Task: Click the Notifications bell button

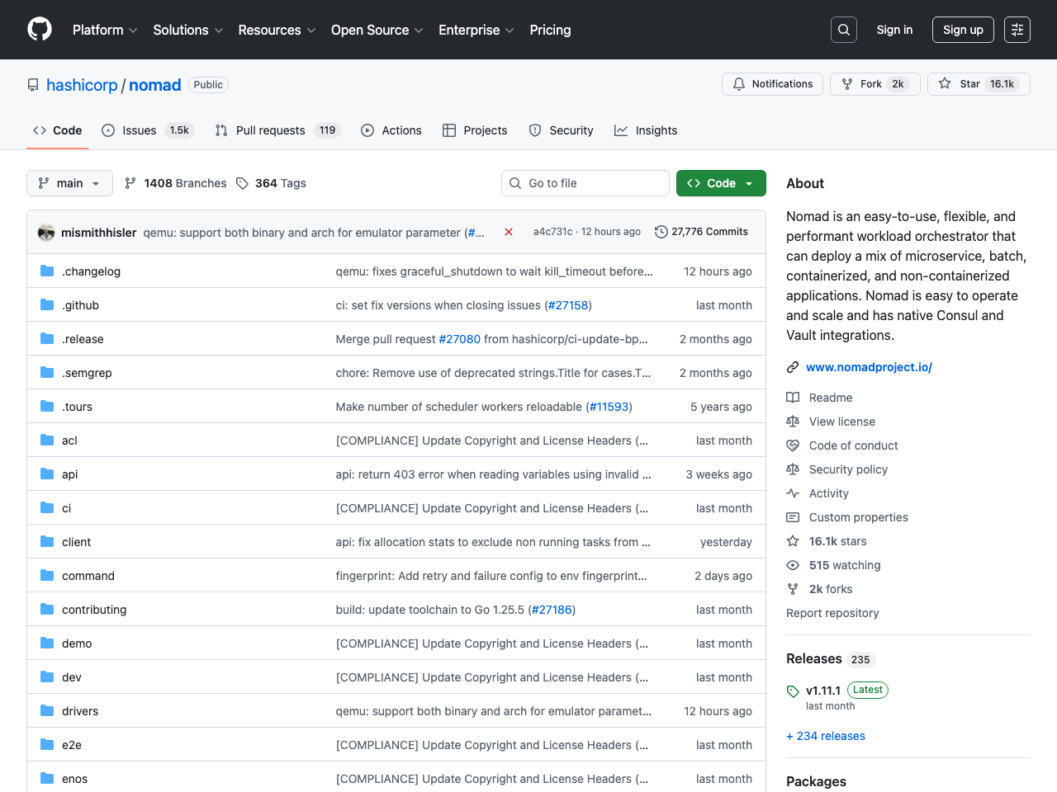Action: (772, 84)
